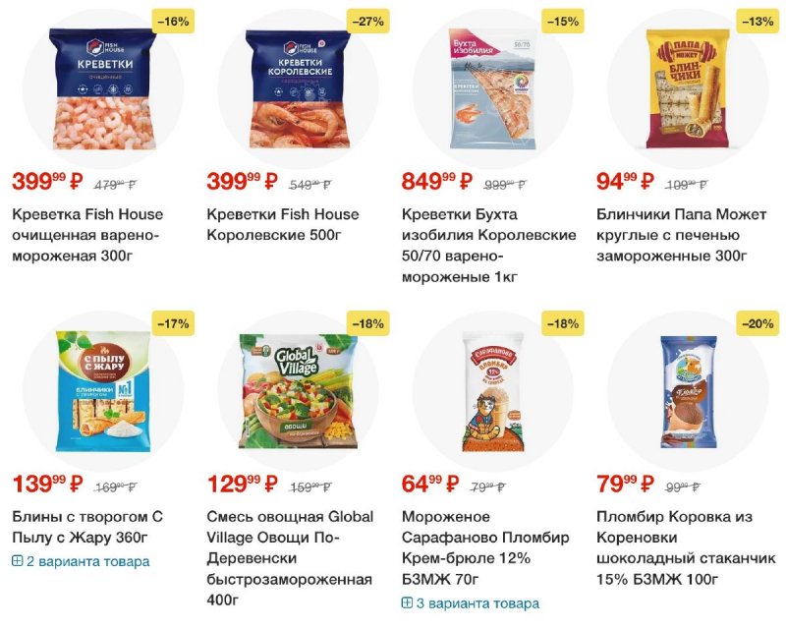Click the 849.99 ₽ price of Бухта изобилия shrimp
The height and width of the screenshot is (629, 786).
pyautogui.click(x=436, y=181)
